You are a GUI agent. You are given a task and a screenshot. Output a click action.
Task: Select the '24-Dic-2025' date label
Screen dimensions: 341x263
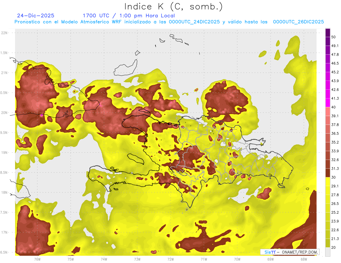[36, 16]
